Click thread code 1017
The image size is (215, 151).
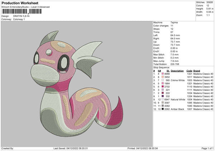pos(190,77)
